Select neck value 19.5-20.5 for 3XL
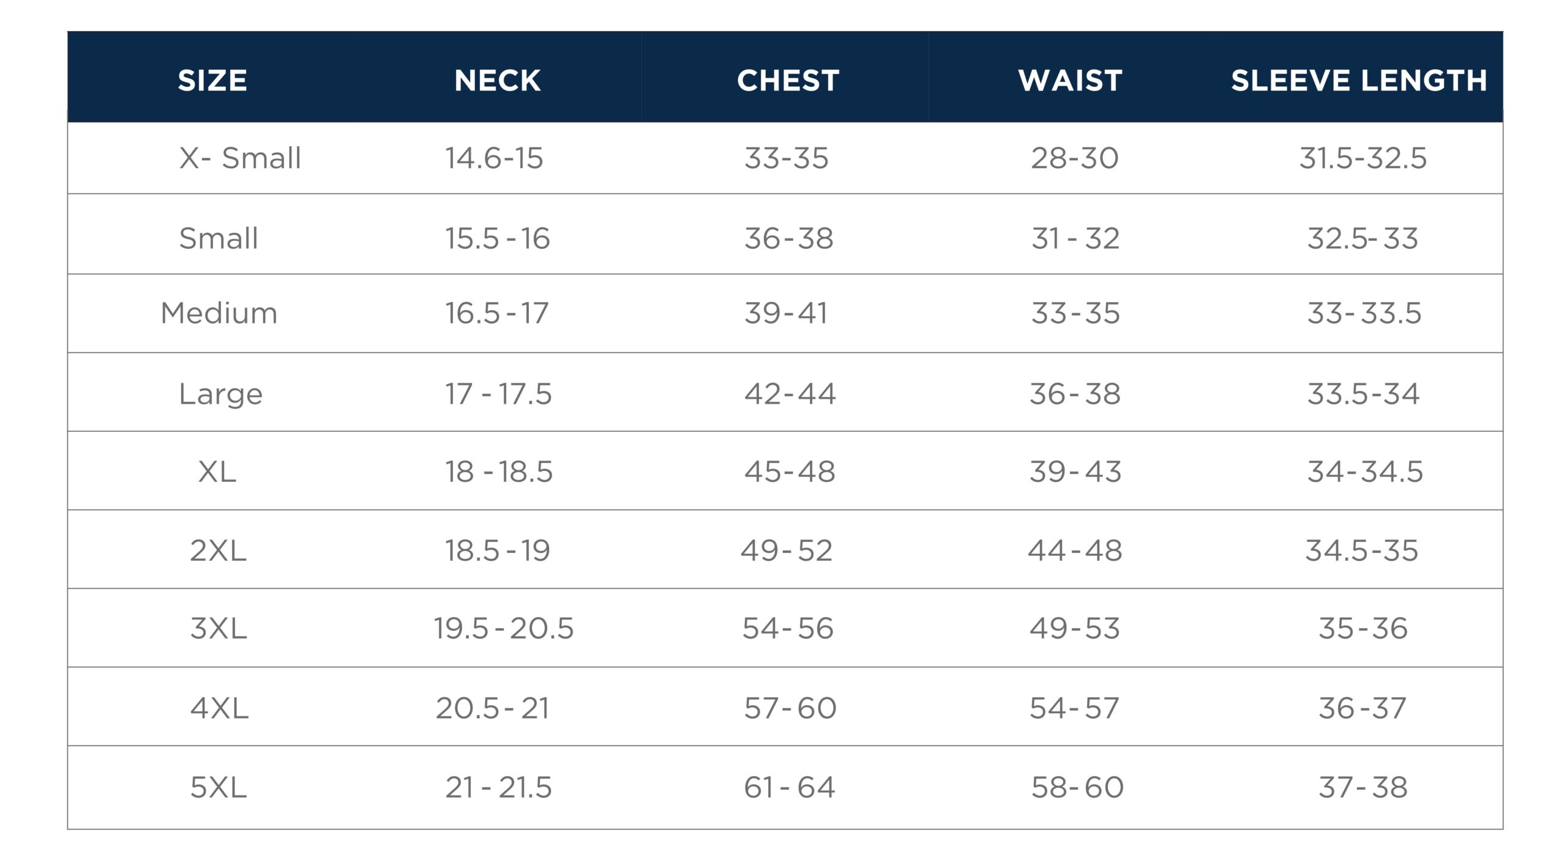This screenshot has width=1567, height=855. pyautogui.click(x=504, y=629)
